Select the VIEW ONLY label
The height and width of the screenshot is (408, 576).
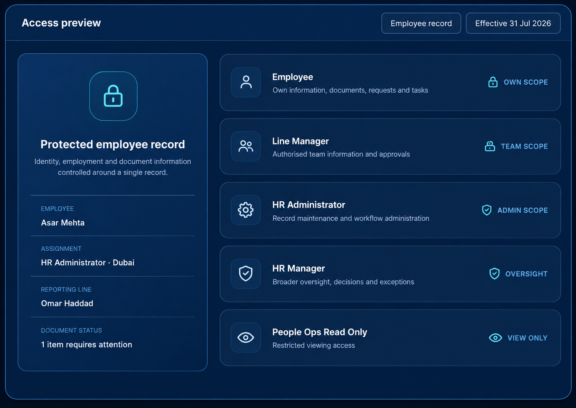click(x=527, y=338)
